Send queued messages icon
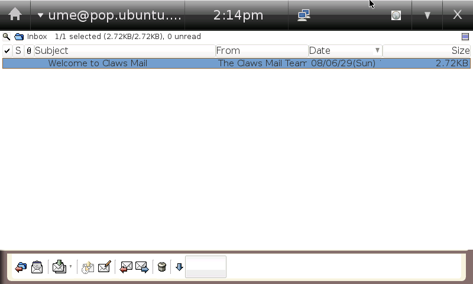The image size is (473, 284). 88,267
